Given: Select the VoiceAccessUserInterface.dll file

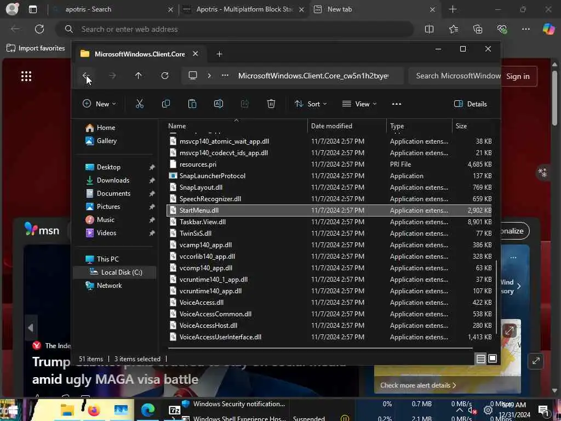Looking at the screenshot, I should (x=329, y=337).
